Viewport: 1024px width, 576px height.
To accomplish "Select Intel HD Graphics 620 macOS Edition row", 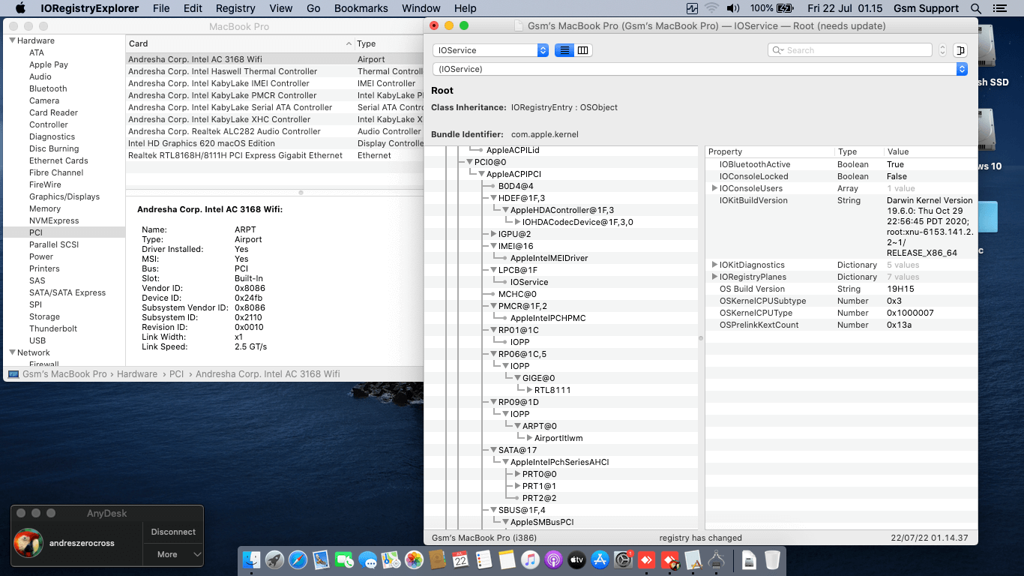I will pos(274,143).
